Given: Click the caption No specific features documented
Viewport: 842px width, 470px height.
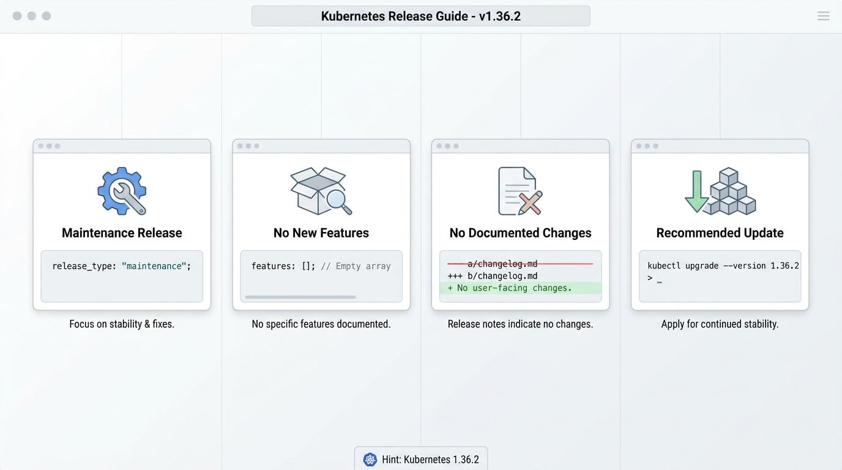Looking at the screenshot, I should 321,324.
